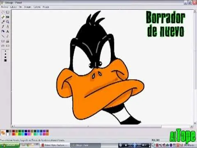Viewport: 197px width, 148px height.
Task: Choose the third eraser size
Action: click(x=5, y=57)
